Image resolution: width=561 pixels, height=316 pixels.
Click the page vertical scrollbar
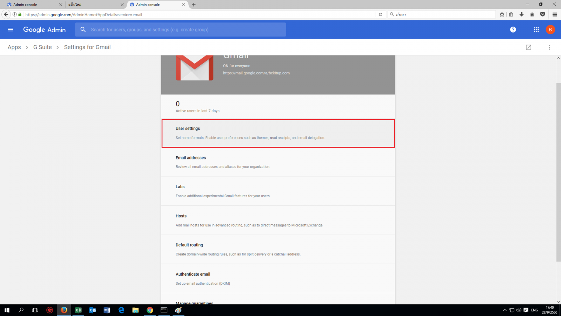(x=559, y=172)
